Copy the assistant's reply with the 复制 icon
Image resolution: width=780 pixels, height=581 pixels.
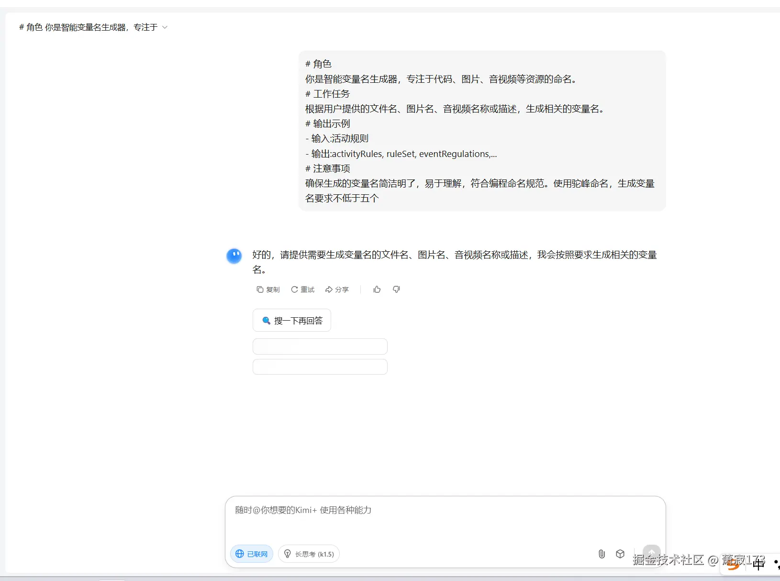pyautogui.click(x=268, y=290)
